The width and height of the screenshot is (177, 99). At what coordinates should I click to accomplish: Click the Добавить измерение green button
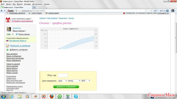coord(66,87)
